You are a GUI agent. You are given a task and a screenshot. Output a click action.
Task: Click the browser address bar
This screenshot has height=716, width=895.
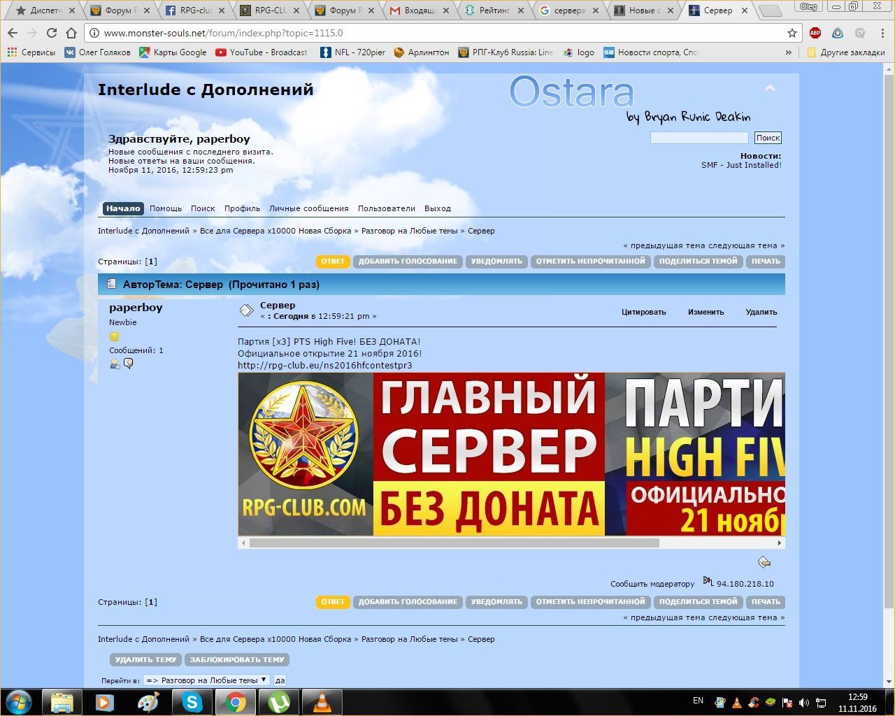tap(443, 33)
